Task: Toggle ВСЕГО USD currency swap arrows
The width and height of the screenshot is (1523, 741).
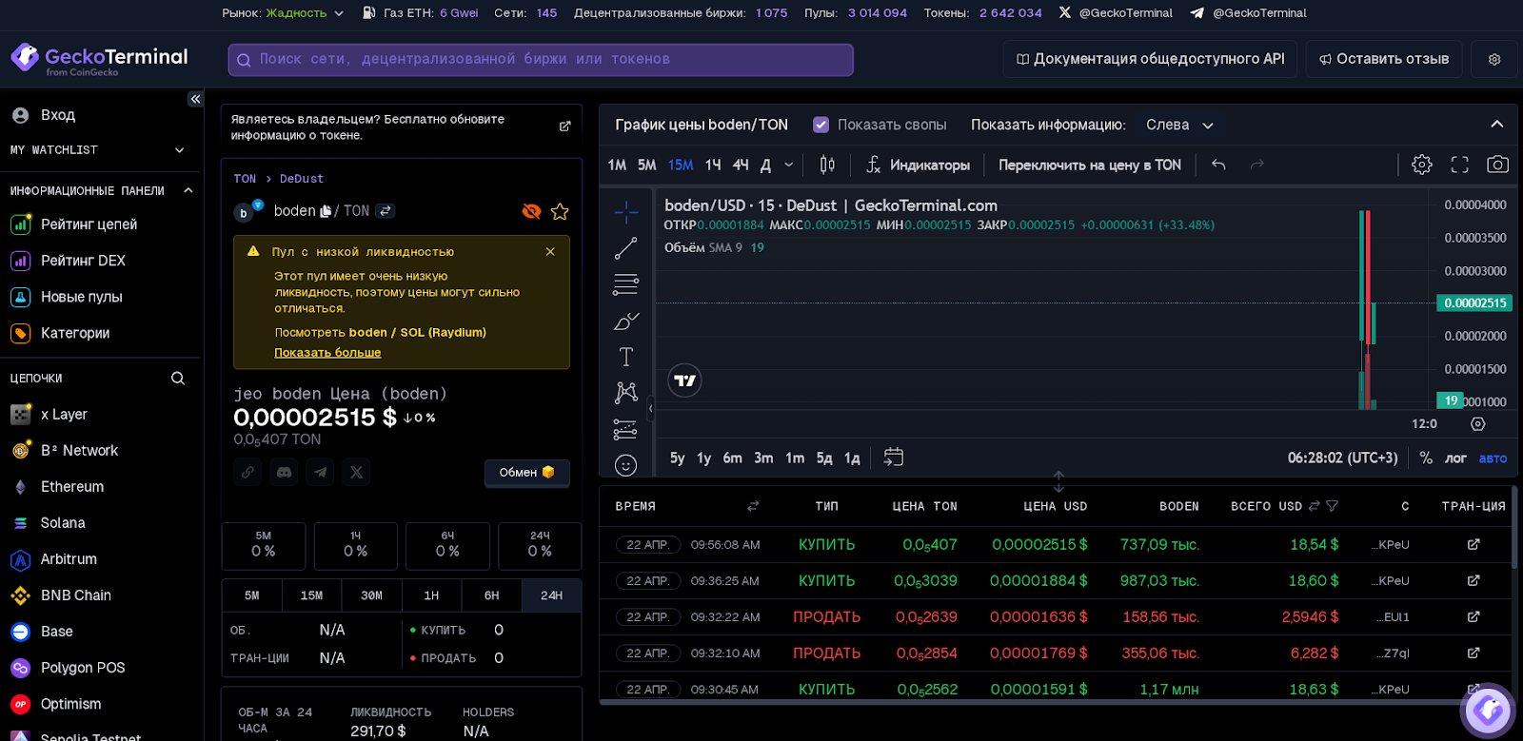Action: [x=1315, y=506]
